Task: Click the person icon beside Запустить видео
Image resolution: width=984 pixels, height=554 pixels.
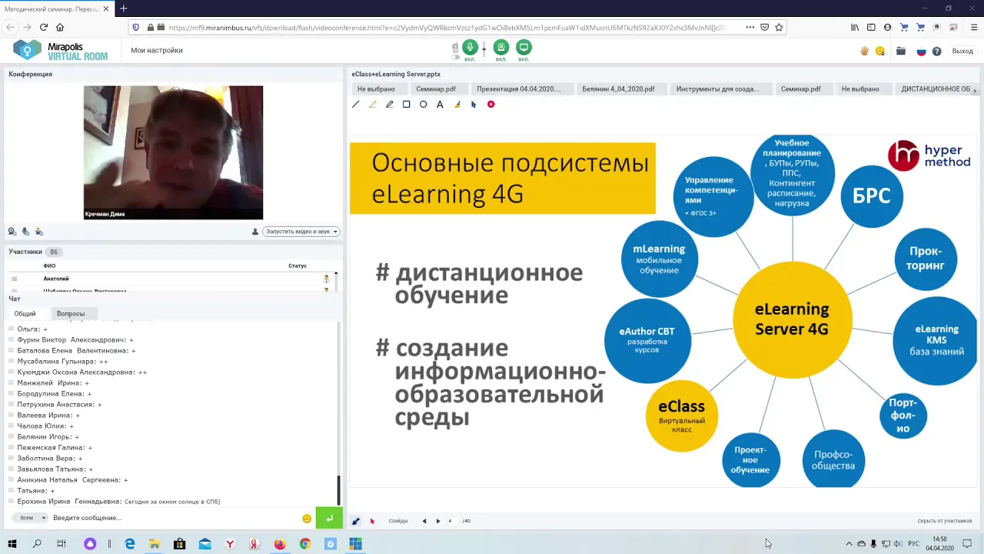Action: (255, 231)
